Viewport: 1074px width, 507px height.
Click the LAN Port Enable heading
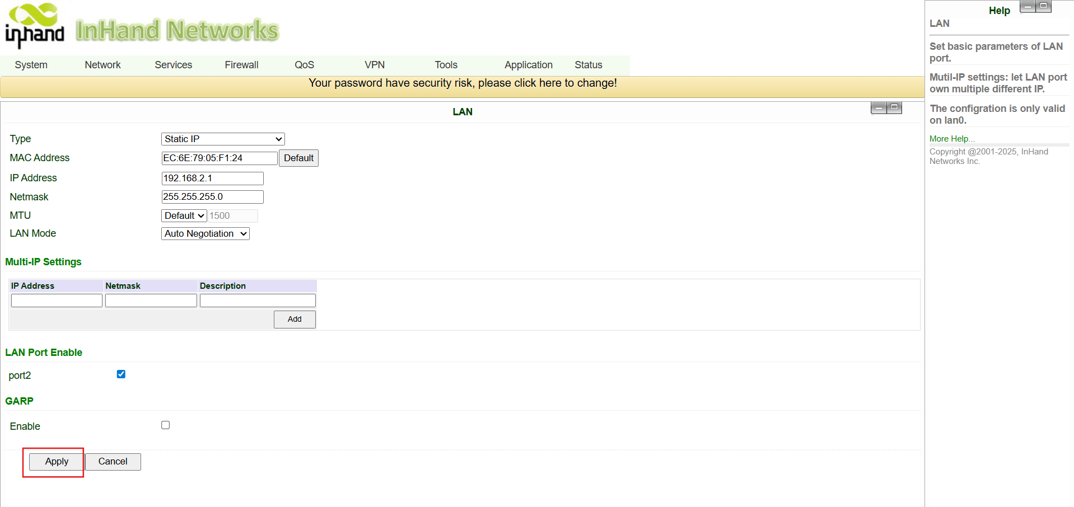[44, 353]
